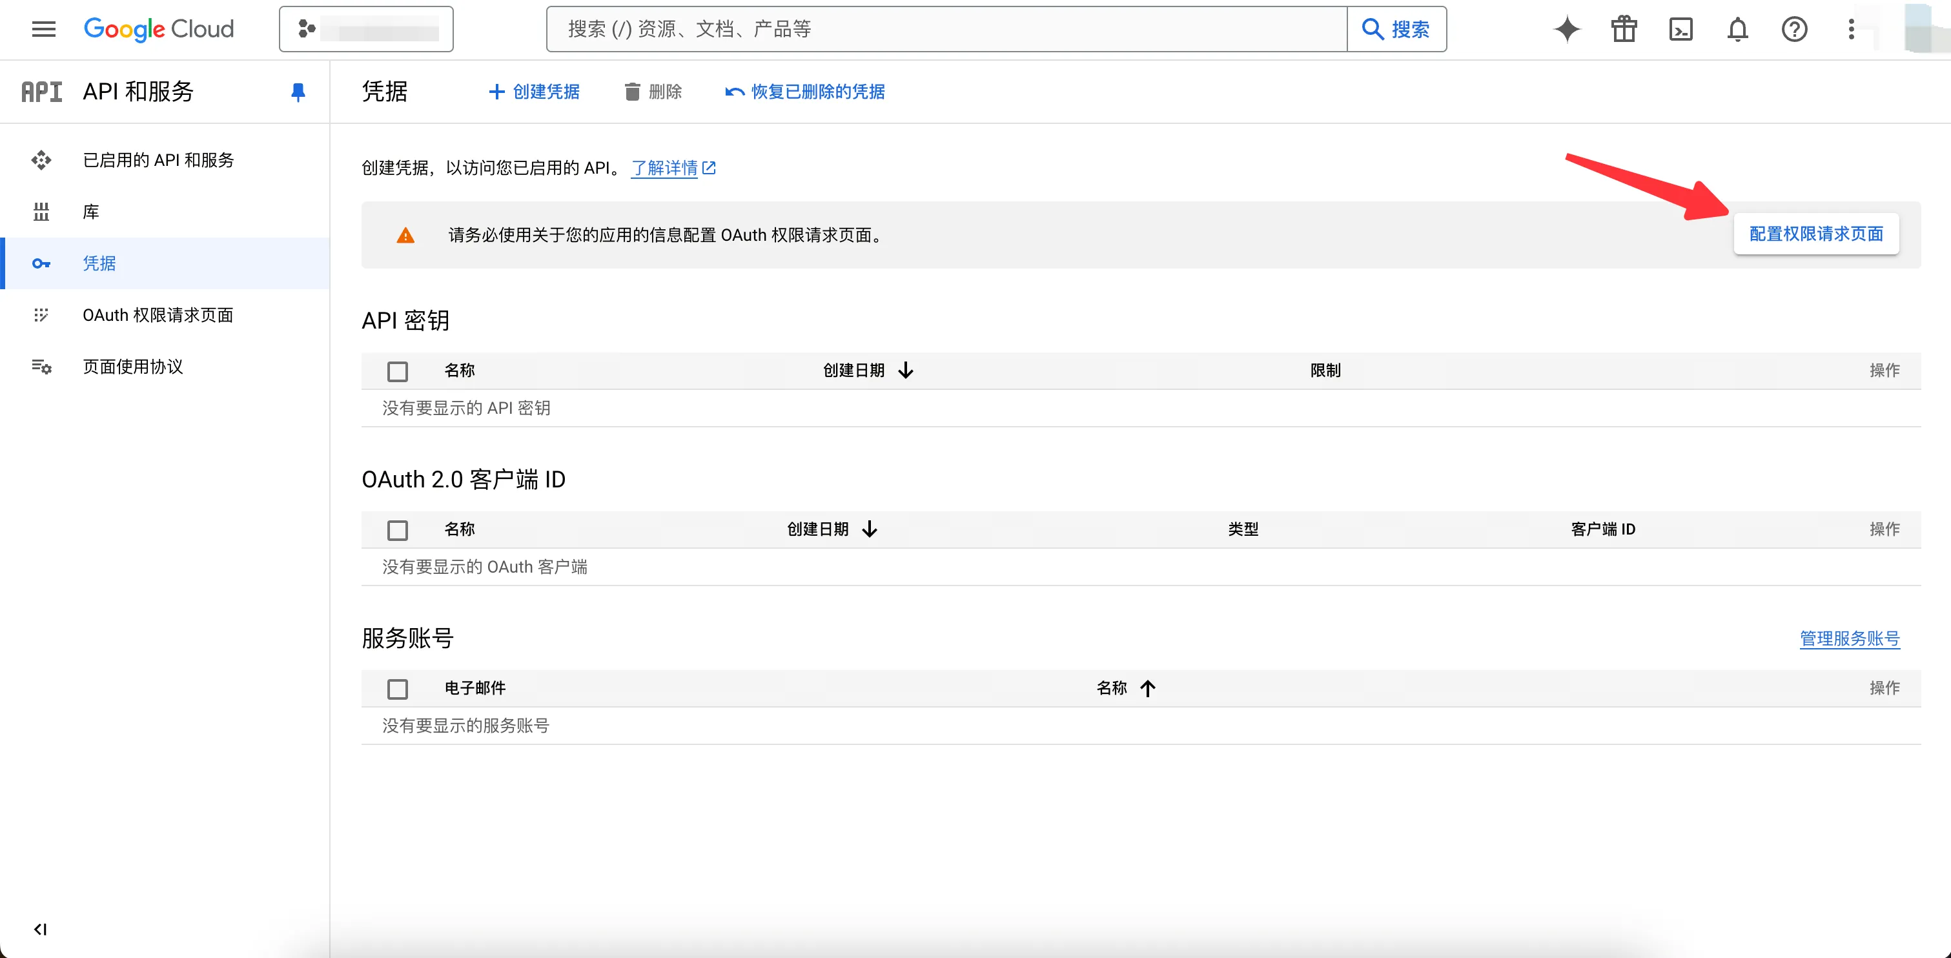Click the API 和服务 product icon

click(x=42, y=92)
